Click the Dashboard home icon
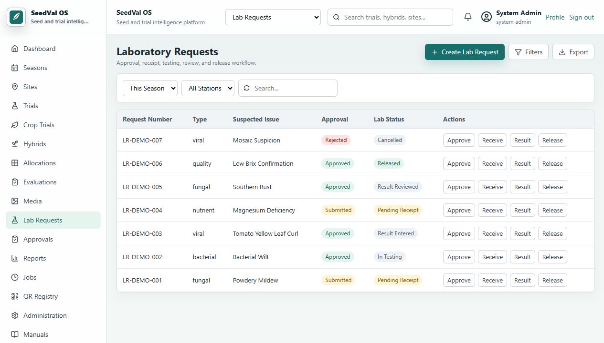The image size is (604, 343). tap(15, 49)
